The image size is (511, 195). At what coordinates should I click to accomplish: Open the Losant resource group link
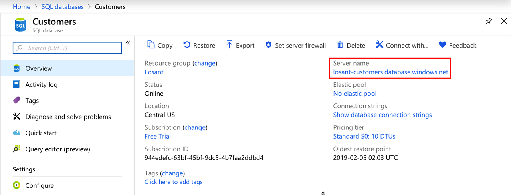(154, 72)
